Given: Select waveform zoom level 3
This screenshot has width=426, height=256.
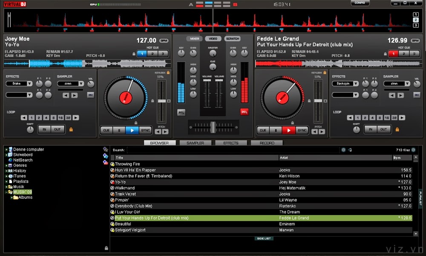Looking at the screenshot, I should click(416, 25).
